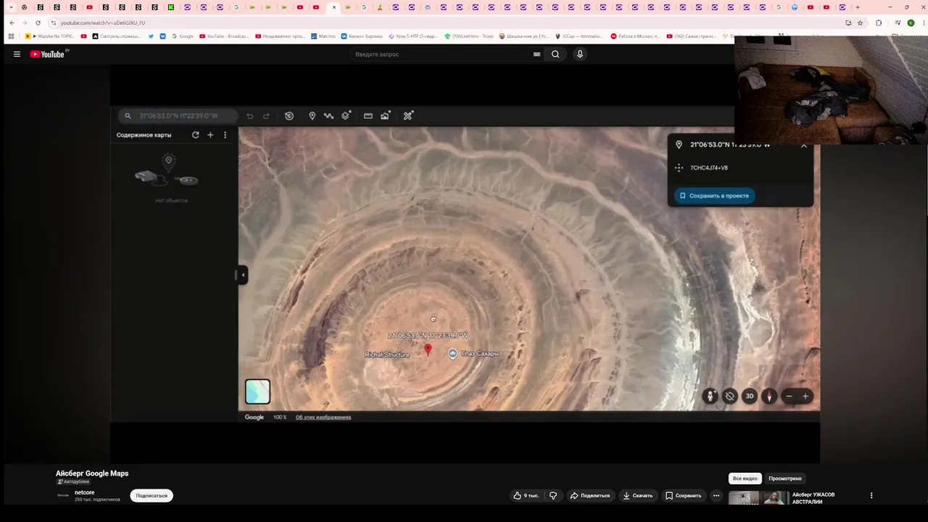Viewport: 928px width, 522px height.
Task: Activate the Street View pegman
Action: click(x=710, y=396)
